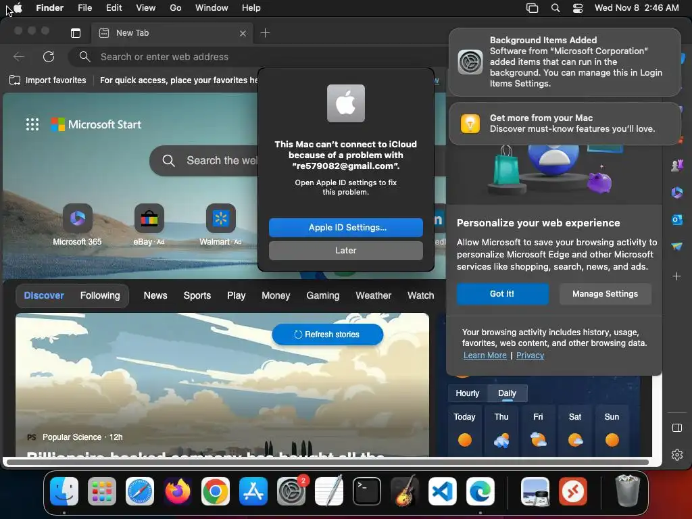Click Got It! button
Image resolution: width=692 pixels, height=519 pixels.
coord(502,294)
